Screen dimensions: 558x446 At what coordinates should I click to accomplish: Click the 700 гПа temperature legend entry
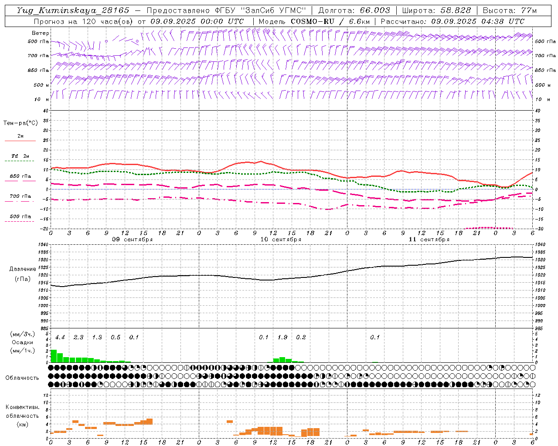pyautogui.click(x=20, y=196)
